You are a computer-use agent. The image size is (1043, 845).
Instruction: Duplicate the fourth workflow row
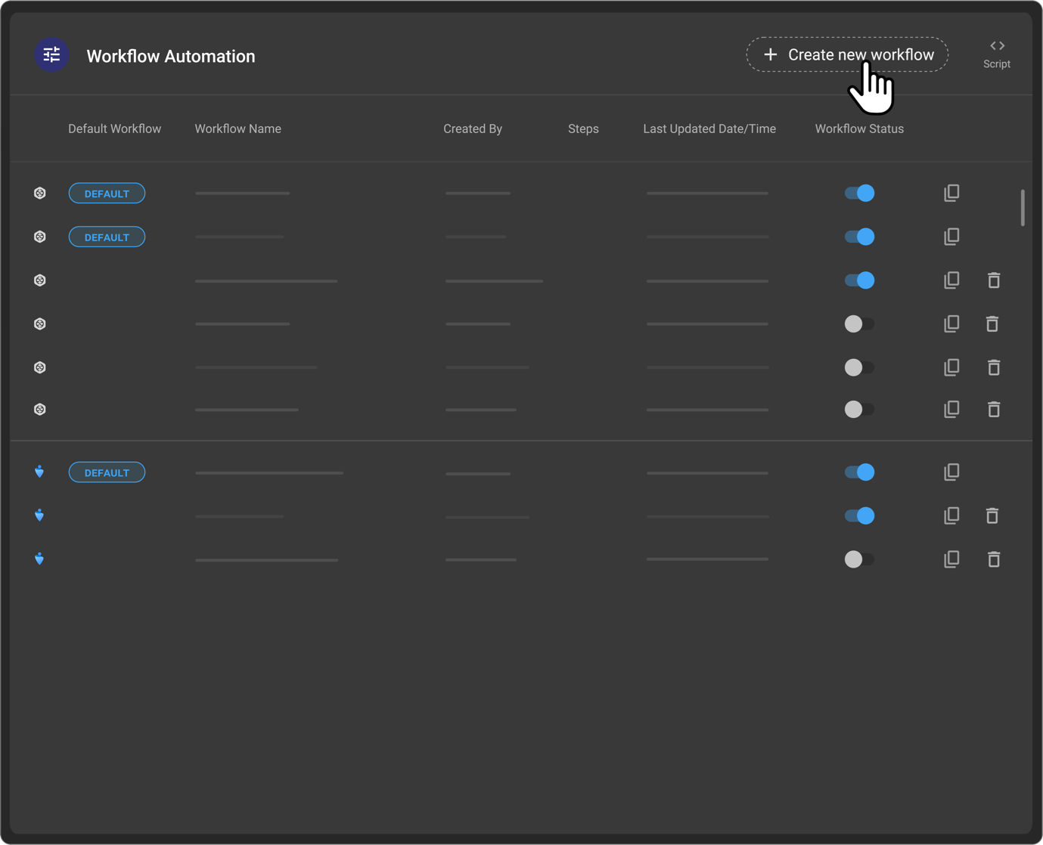point(951,323)
